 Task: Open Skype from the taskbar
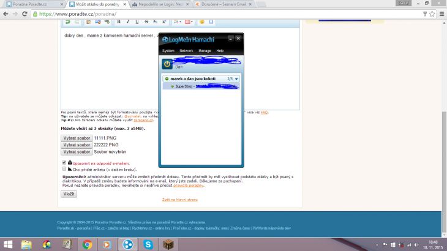click(x=148, y=244)
